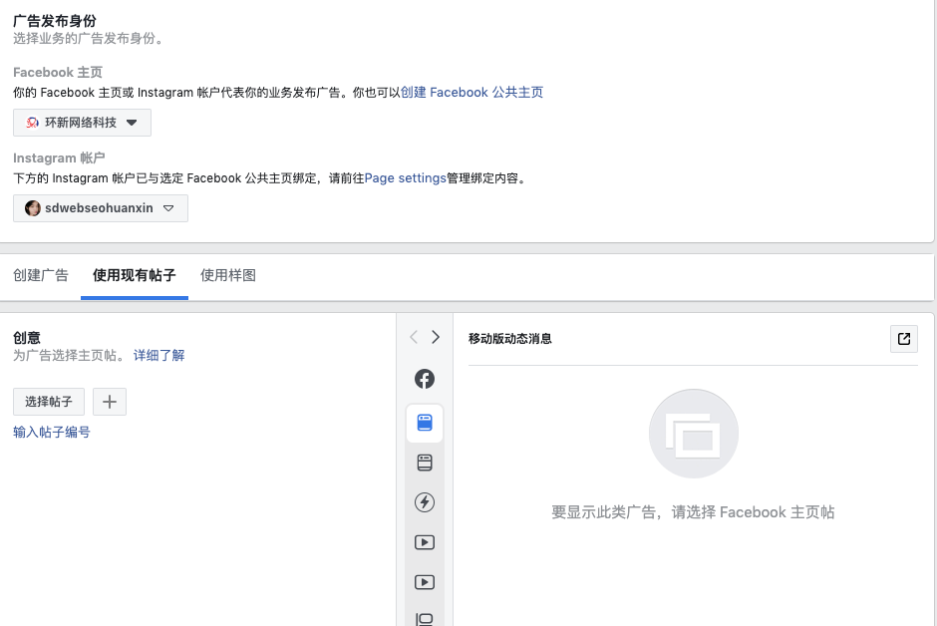Follow the 创建 Facebook 公共主页 link
Image resolution: width=937 pixels, height=626 pixels.
pos(472,93)
